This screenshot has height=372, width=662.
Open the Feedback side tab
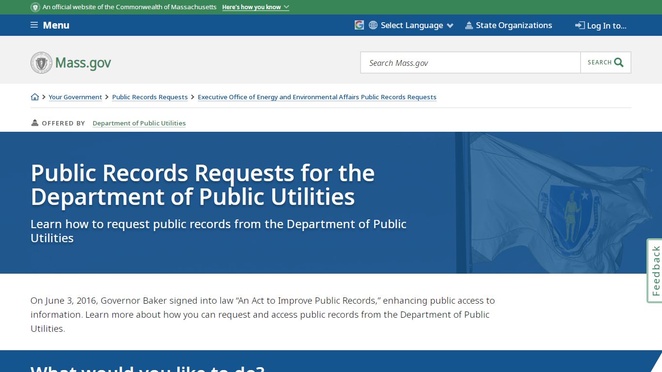[x=655, y=271]
